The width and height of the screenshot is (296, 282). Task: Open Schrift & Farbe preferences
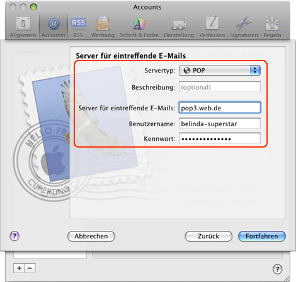(139, 27)
